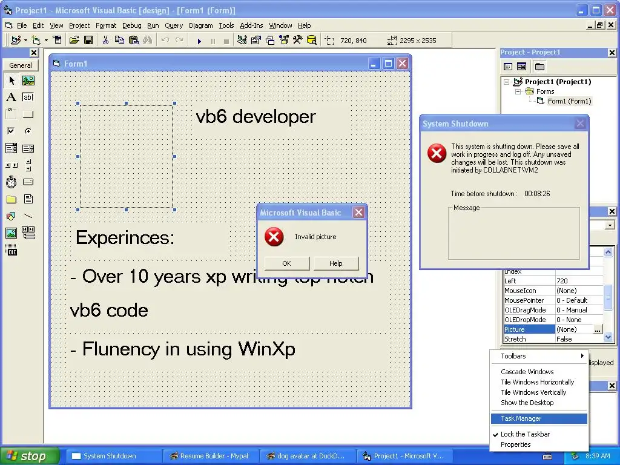Select the OLE container tool
This screenshot has width=620, height=465.
coord(12,250)
